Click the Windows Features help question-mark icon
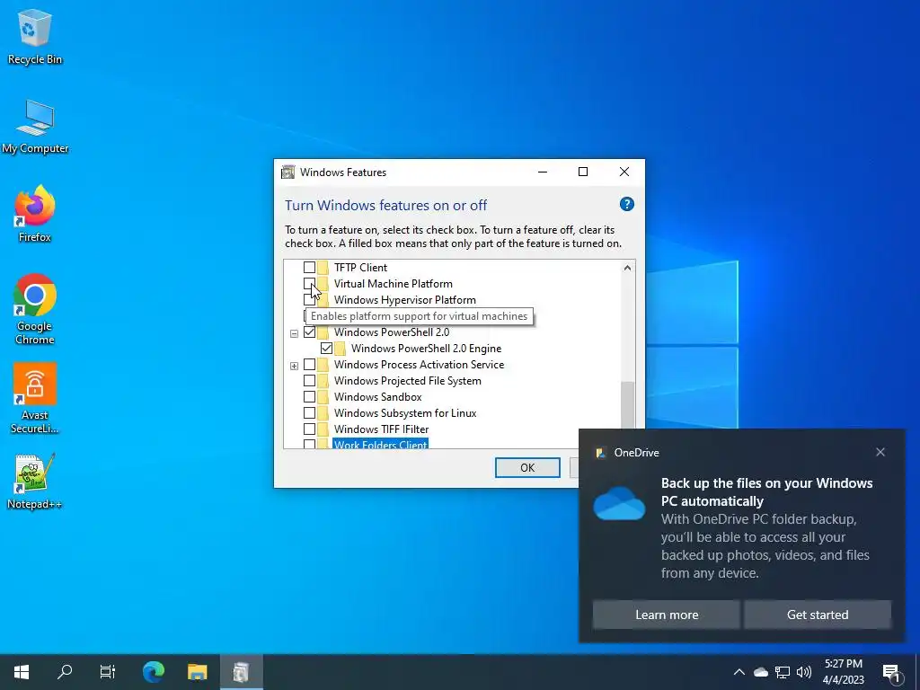The image size is (920, 690). (x=626, y=204)
